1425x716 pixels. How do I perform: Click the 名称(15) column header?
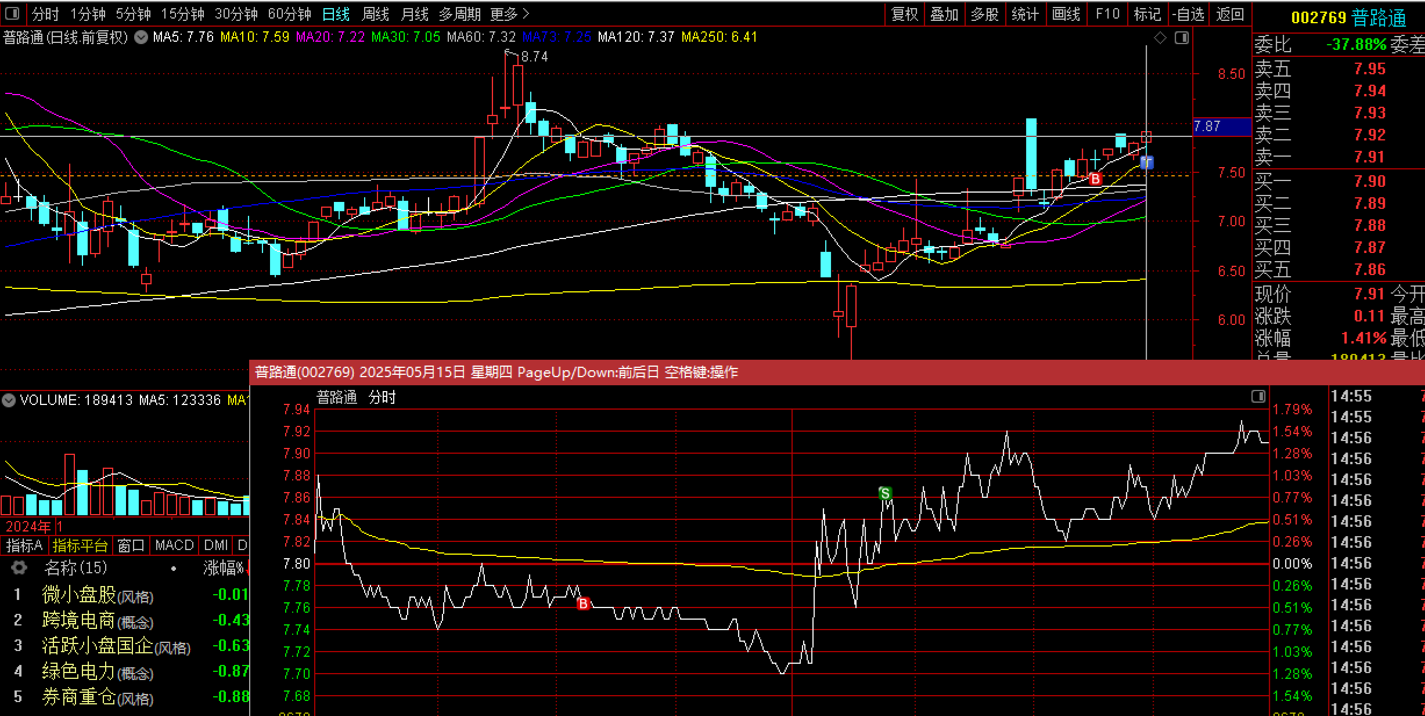[75, 567]
